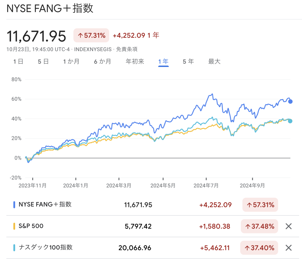This screenshot has height=262, width=302.
Task: Switch to 1か月 range tab
Action: tap(71, 61)
